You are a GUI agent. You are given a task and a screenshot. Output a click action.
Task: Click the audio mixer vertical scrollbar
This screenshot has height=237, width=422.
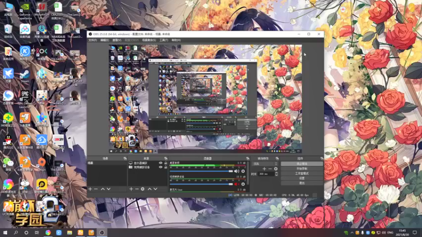247,173
